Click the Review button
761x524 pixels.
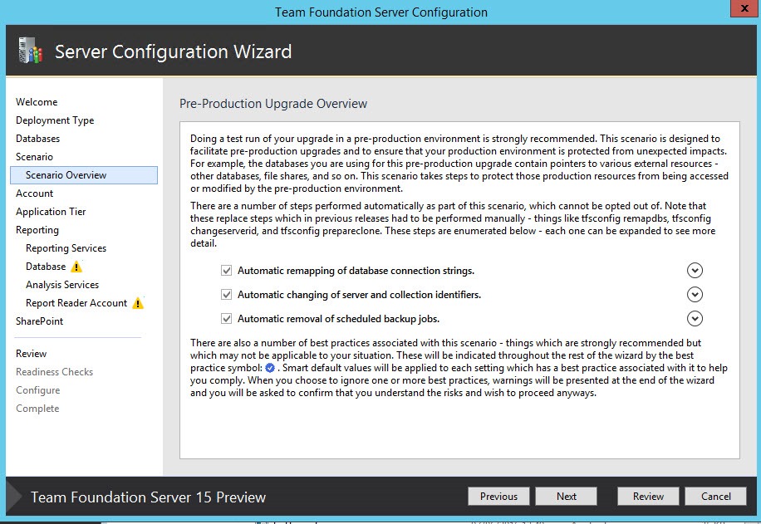click(x=648, y=497)
